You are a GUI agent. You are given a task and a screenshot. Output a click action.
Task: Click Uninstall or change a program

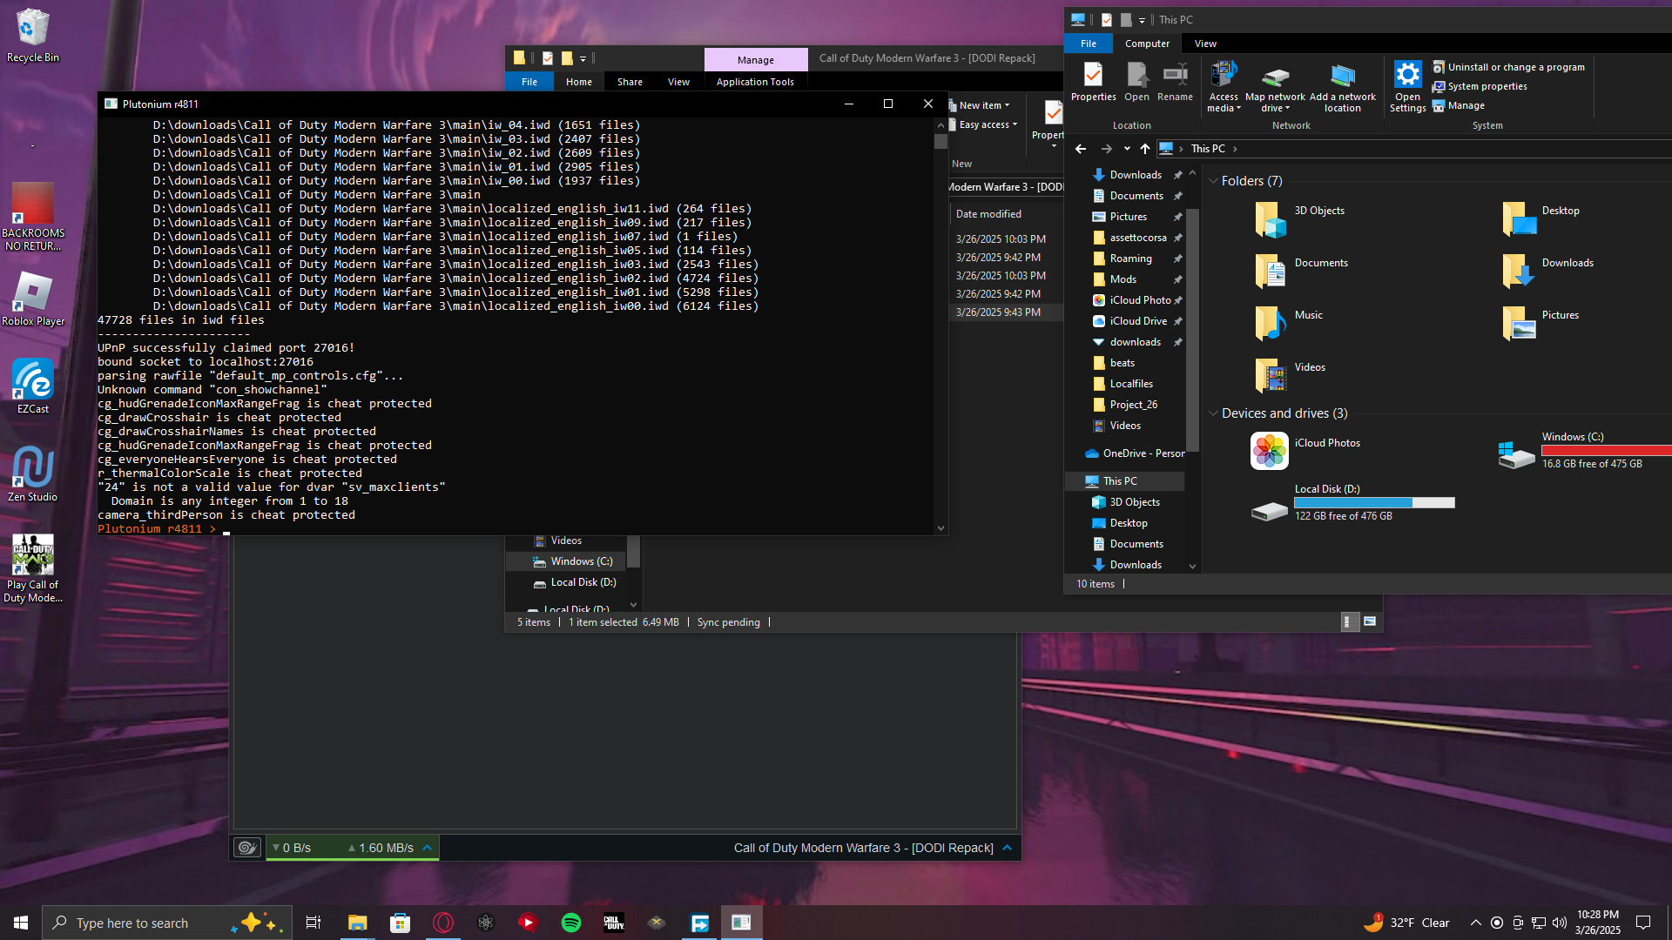tap(1515, 67)
